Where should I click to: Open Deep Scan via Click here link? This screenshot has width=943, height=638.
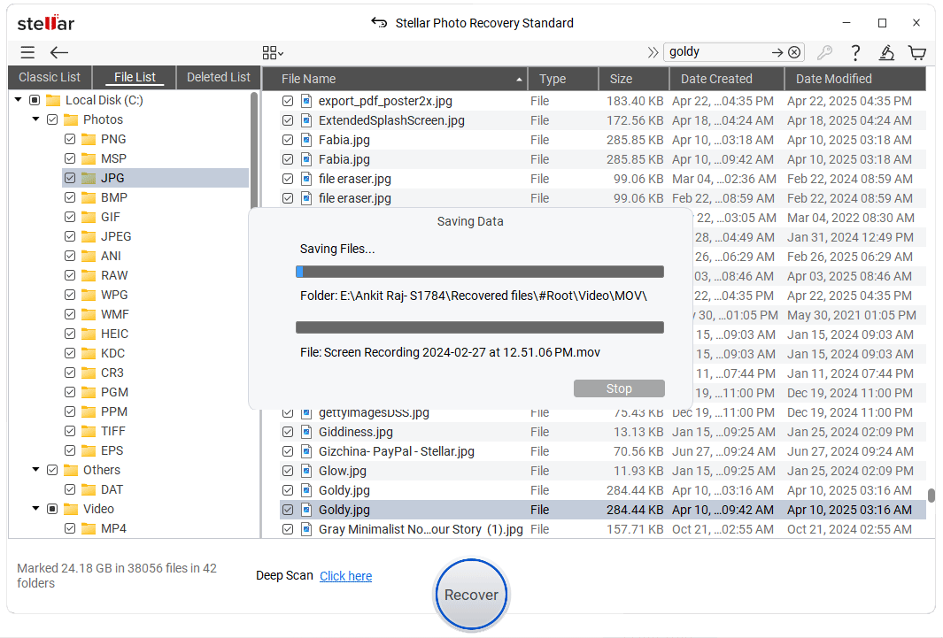[x=345, y=576]
